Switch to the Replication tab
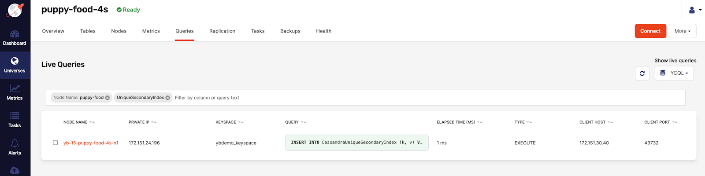Screen dimensions: 705x176 (x=222, y=31)
